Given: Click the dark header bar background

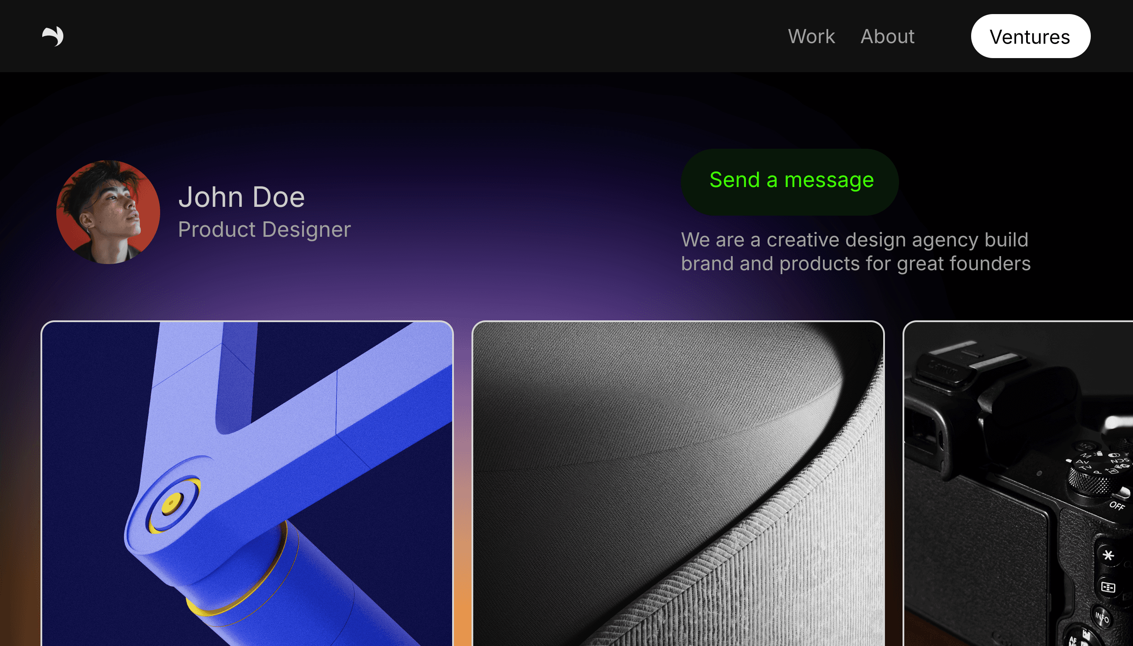Looking at the screenshot, I should point(399,36).
